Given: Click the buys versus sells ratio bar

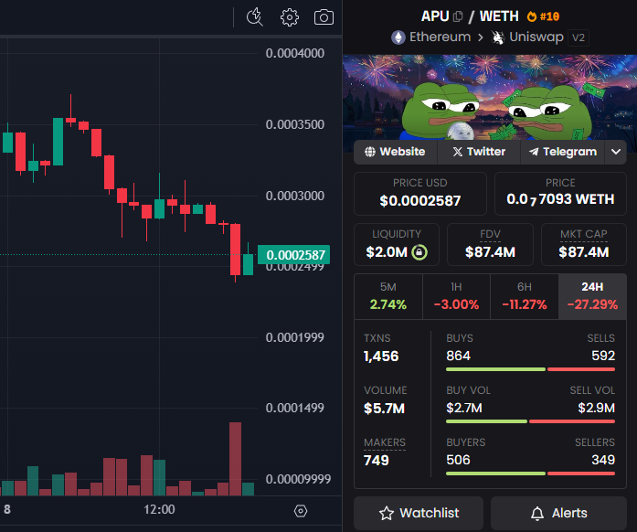Looking at the screenshot, I should (531, 369).
